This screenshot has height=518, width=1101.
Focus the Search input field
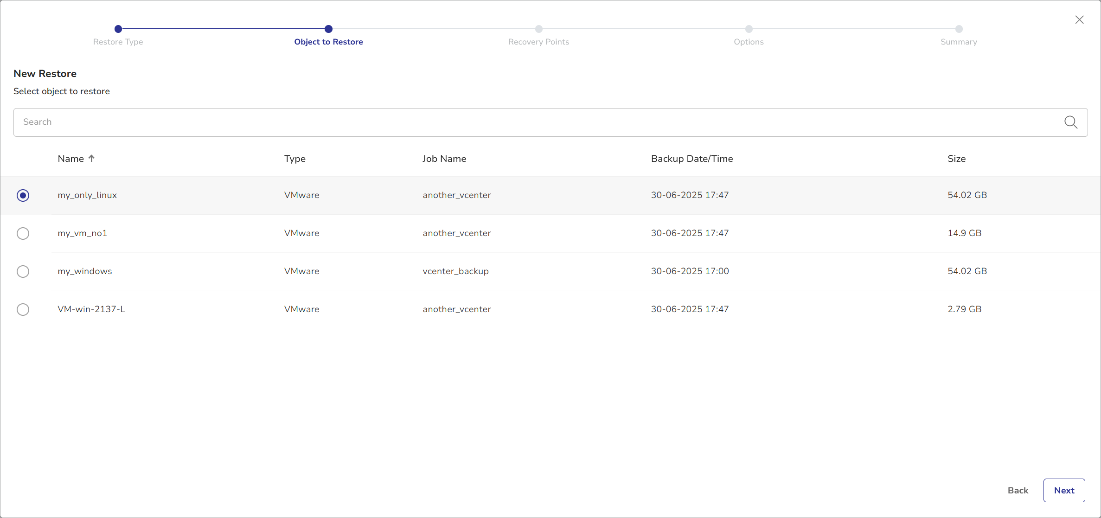coord(533,122)
